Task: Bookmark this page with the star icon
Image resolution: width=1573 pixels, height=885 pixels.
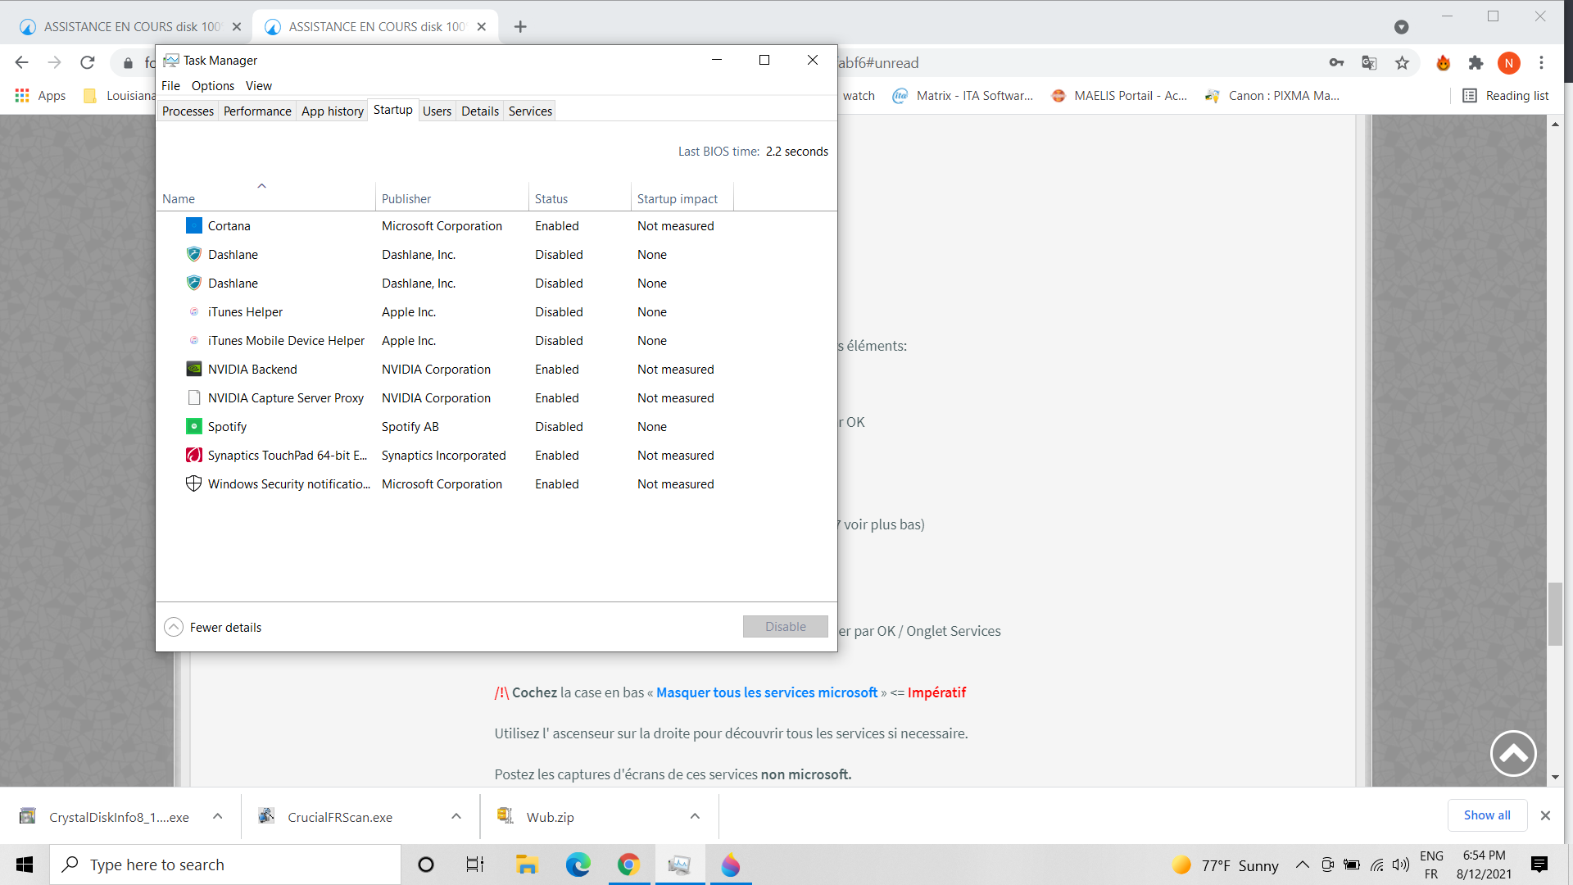Action: pyautogui.click(x=1402, y=62)
